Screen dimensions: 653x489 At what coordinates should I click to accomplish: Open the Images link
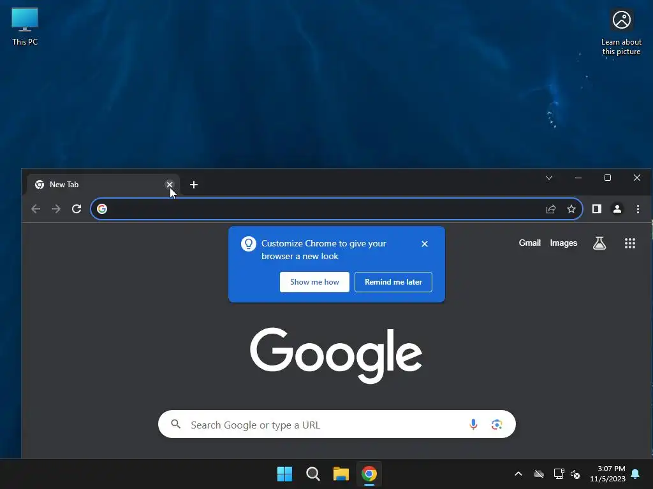564,243
